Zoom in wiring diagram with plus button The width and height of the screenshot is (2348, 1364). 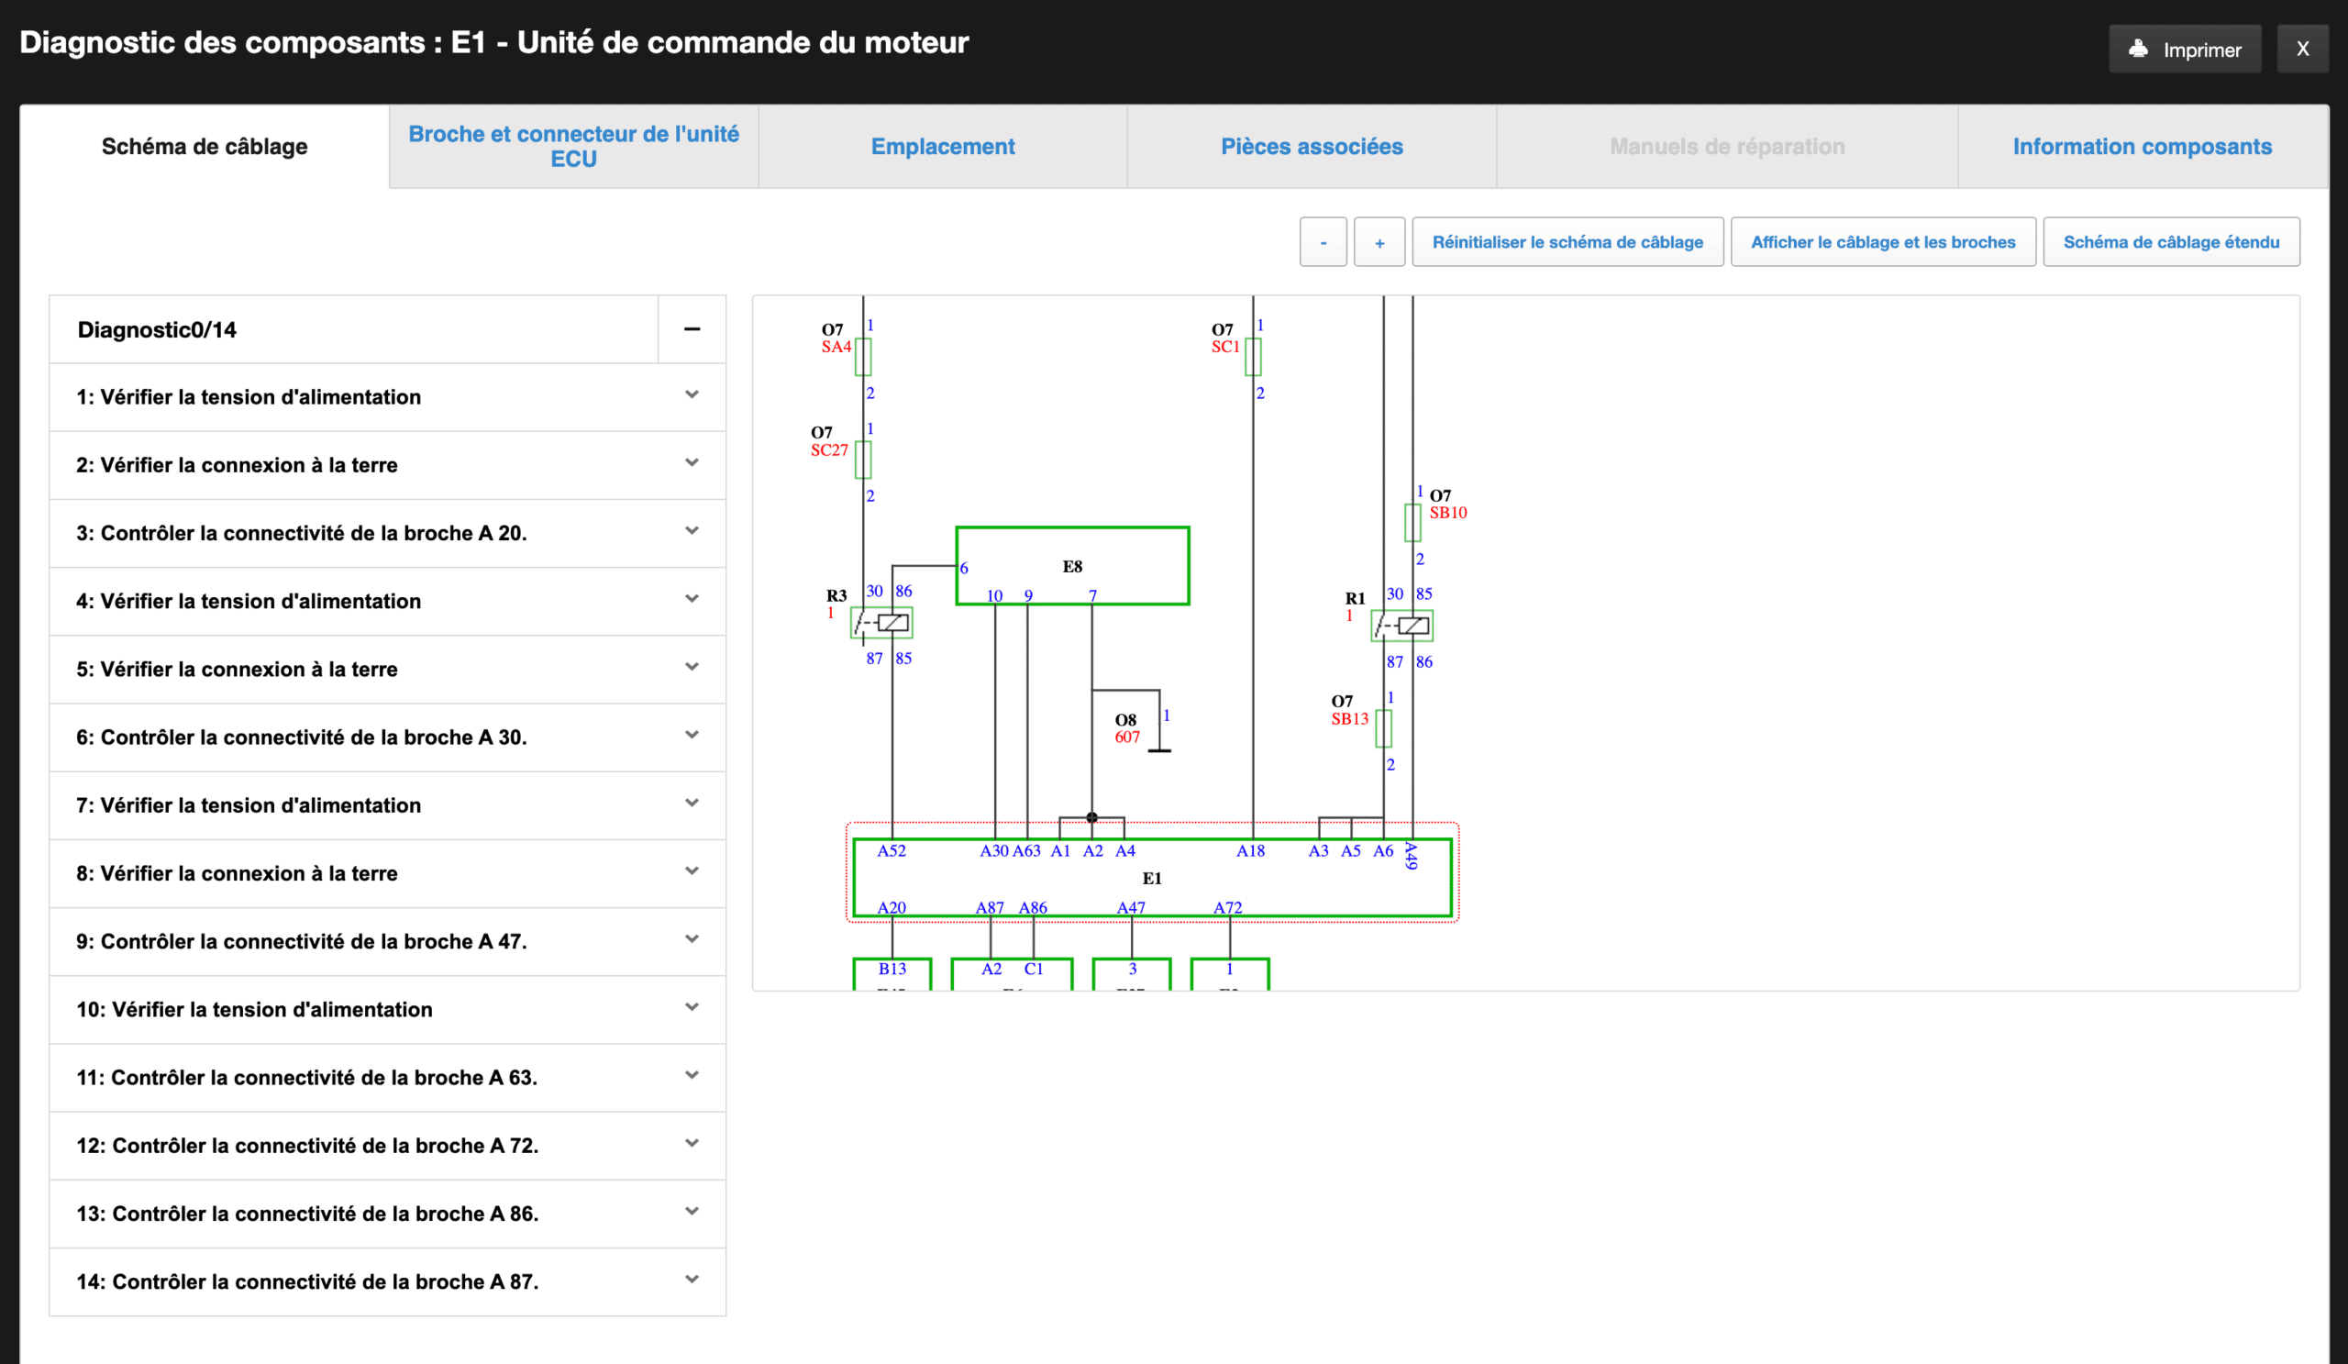click(1379, 242)
